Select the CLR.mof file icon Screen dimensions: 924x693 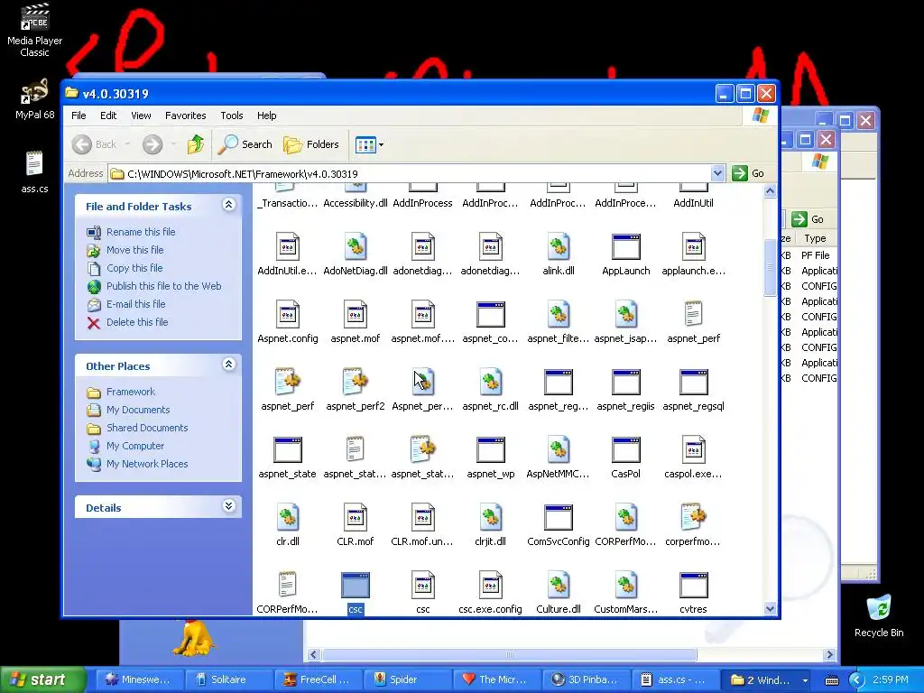point(356,517)
